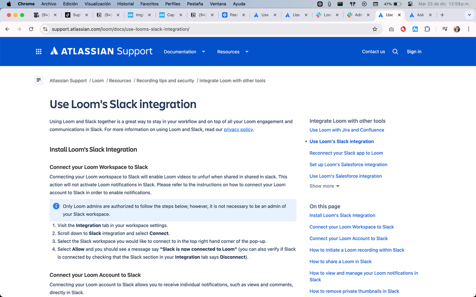Open Reconnect your Slack app to Loom
Image resolution: width=476 pixels, height=297 pixels.
[346, 153]
